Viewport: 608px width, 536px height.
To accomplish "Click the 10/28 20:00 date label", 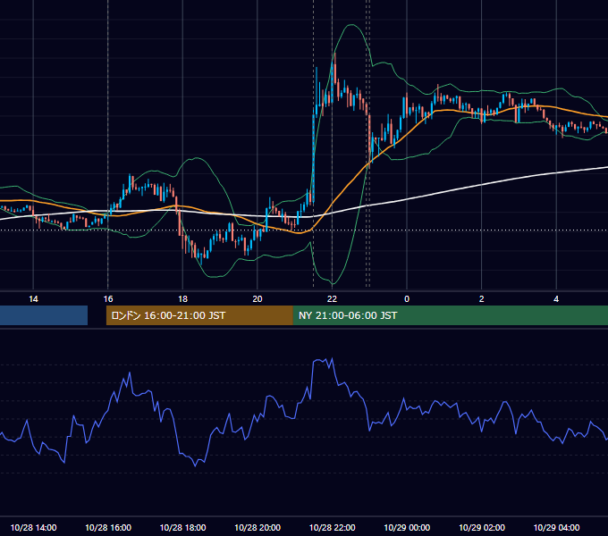I will 258,527.
